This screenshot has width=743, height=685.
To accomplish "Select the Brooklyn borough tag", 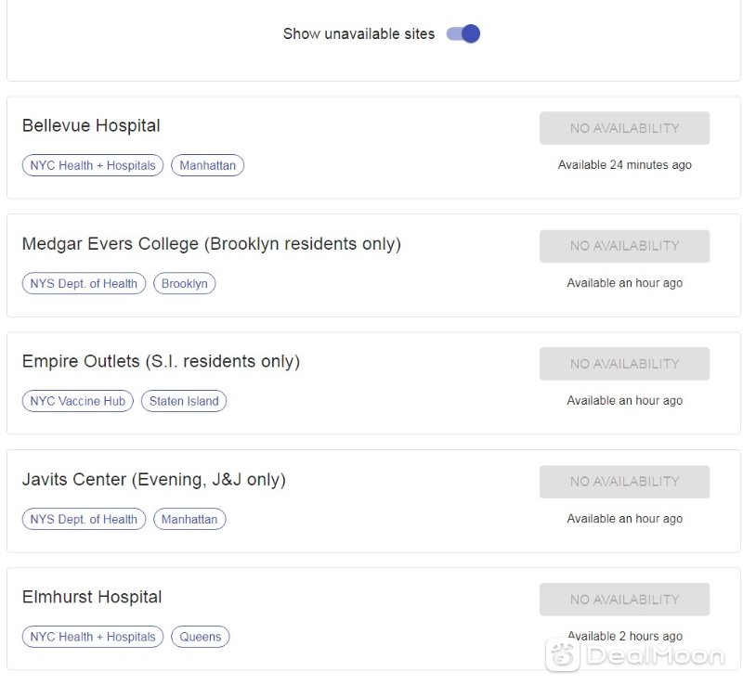I will click(x=184, y=283).
